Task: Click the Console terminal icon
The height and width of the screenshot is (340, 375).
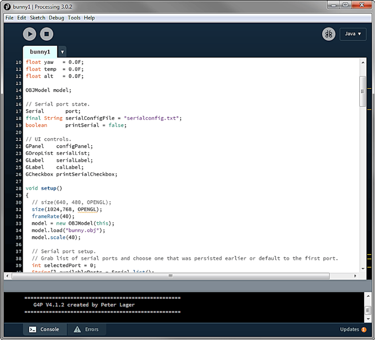Action: pos(32,329)
